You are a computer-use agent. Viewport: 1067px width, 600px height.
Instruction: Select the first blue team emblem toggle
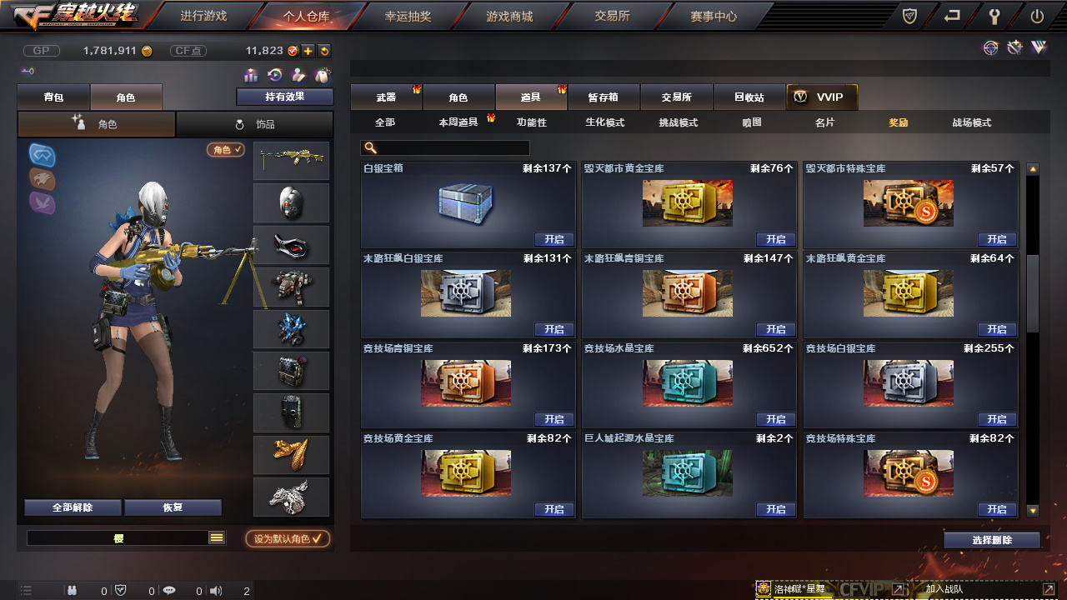43,155
